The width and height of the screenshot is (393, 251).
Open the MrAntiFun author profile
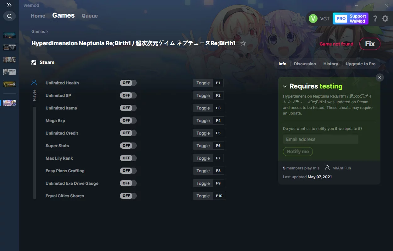341,168
